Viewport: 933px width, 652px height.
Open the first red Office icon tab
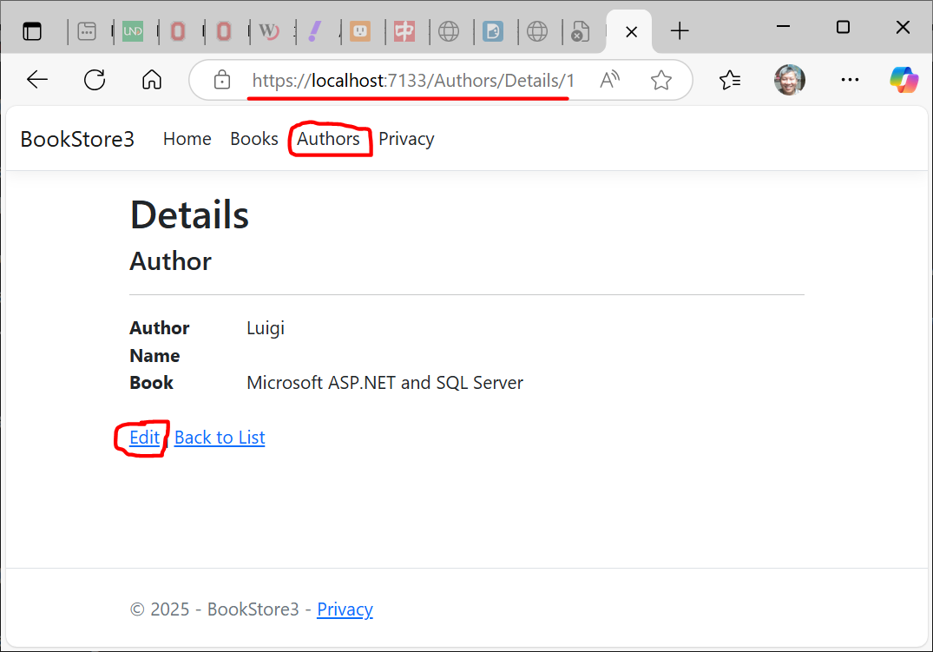click(x=178, y=31)
